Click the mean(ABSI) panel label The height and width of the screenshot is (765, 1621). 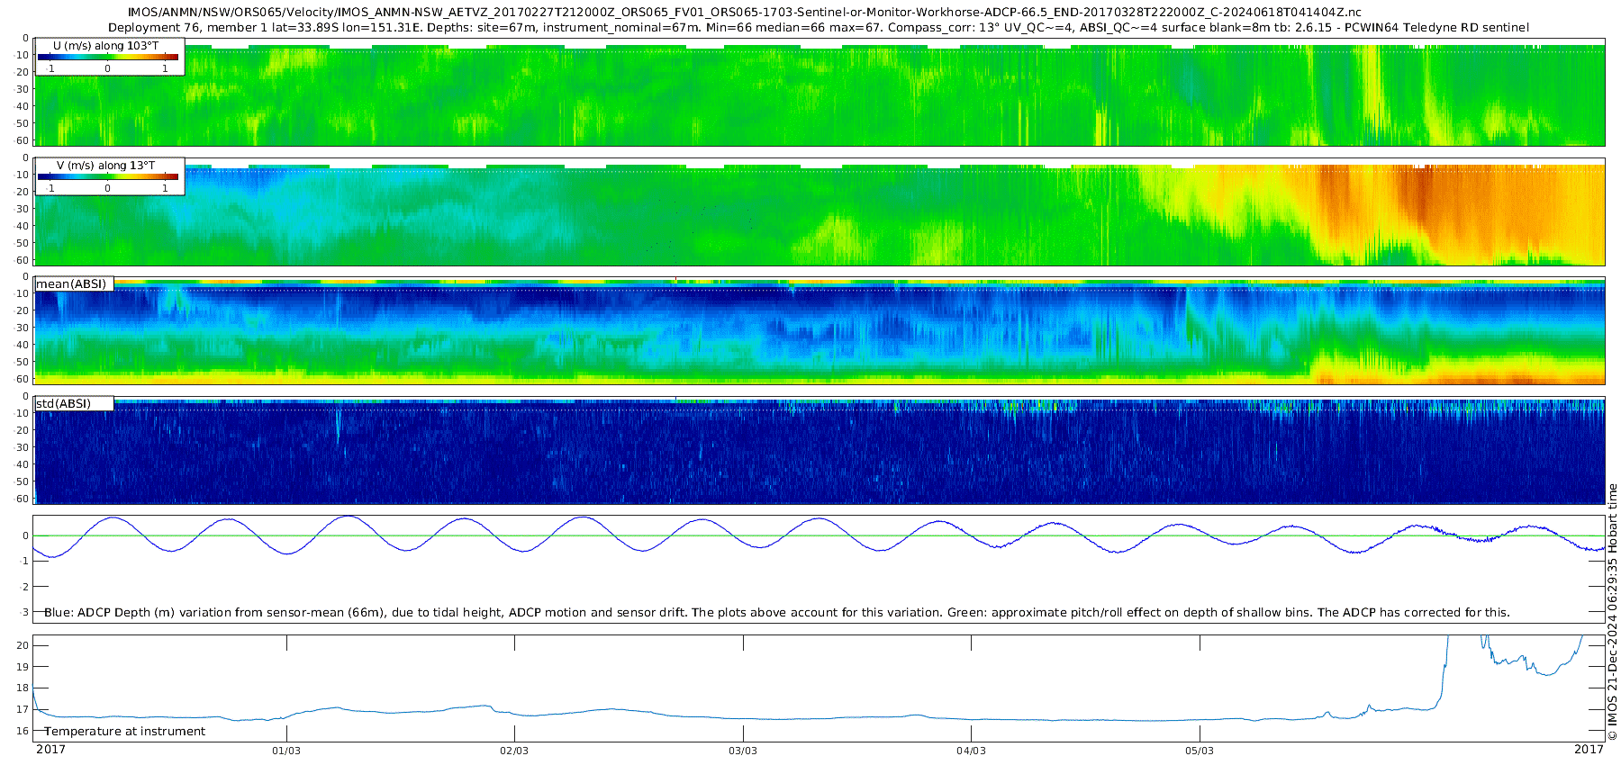(x=71, y=284)
